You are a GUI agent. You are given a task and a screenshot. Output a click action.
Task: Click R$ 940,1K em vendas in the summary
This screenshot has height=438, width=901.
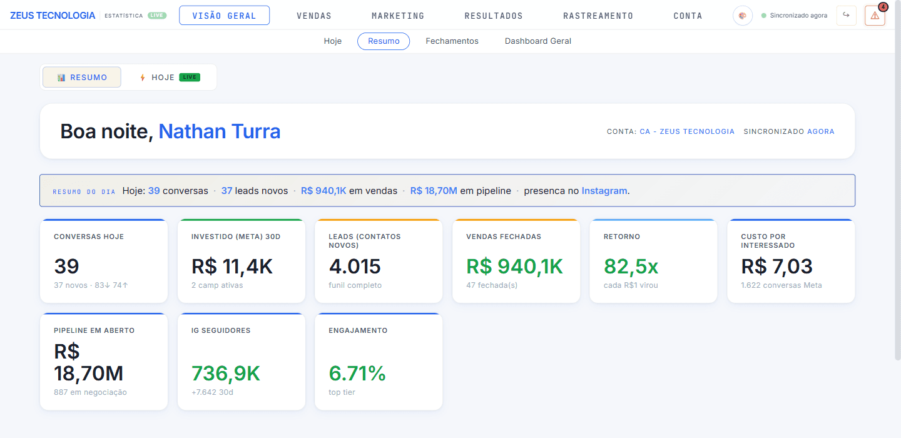[x=349, y=191]
